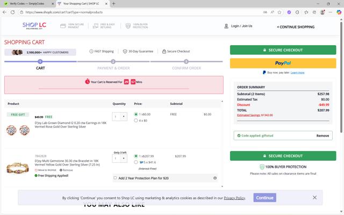Screen dimensions: 344x215
Task: Open the browser settings ellipsis menu
Action: (x=330, y=12)
